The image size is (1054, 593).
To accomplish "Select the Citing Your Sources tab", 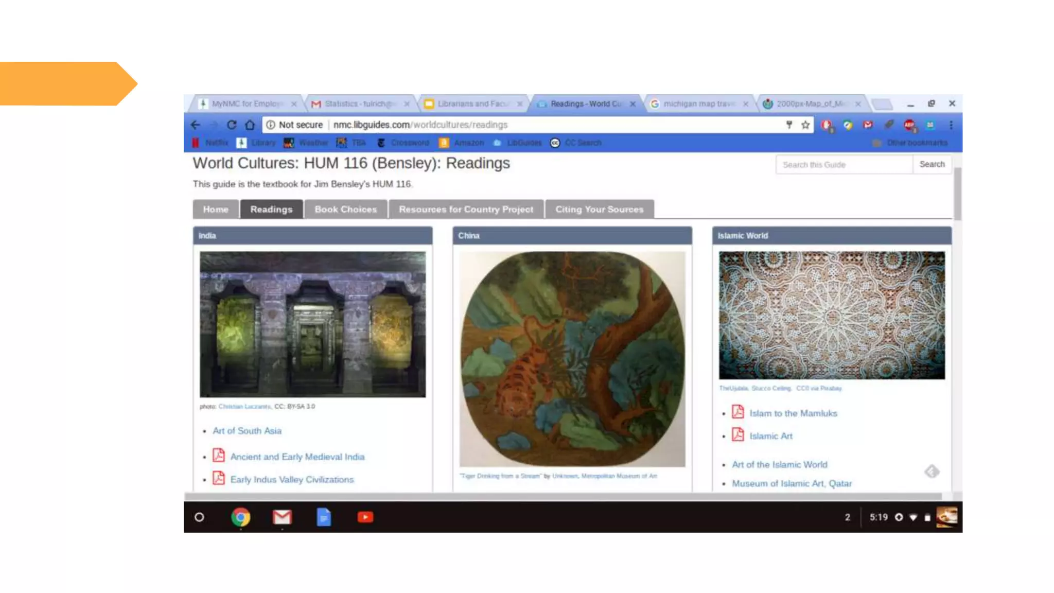I will [x=599, y=210].
